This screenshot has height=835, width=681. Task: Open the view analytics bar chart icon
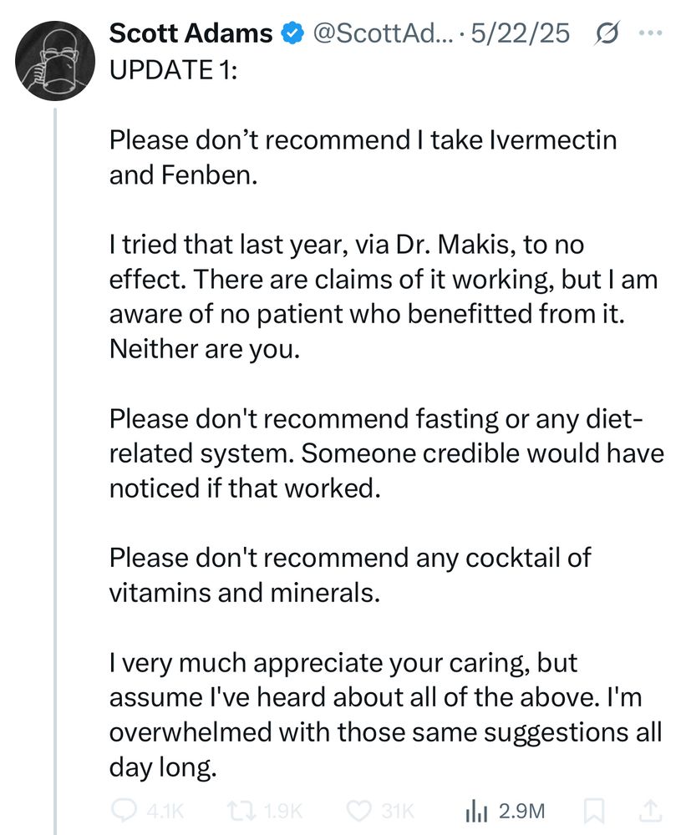475,810
